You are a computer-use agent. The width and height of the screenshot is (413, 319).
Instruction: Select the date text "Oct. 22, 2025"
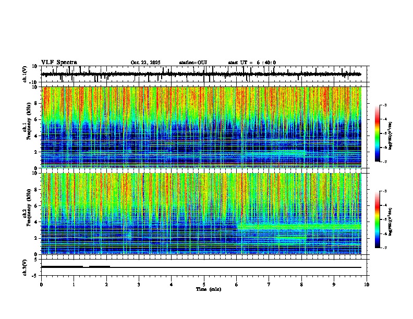pos(145,63)
